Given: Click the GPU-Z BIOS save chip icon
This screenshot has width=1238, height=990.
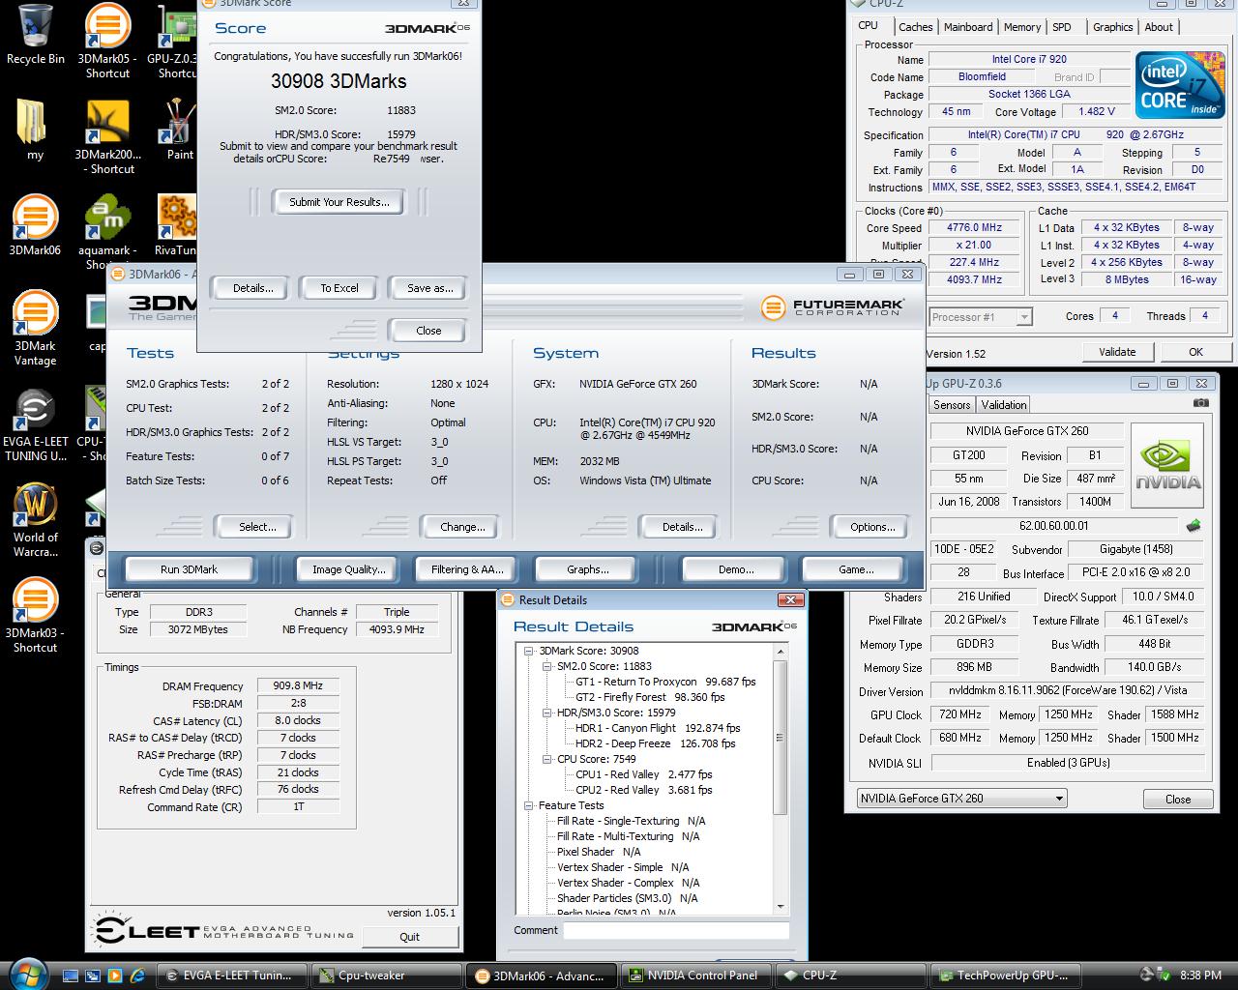Looking at the screenshot, I should (x=1194, y=526).
